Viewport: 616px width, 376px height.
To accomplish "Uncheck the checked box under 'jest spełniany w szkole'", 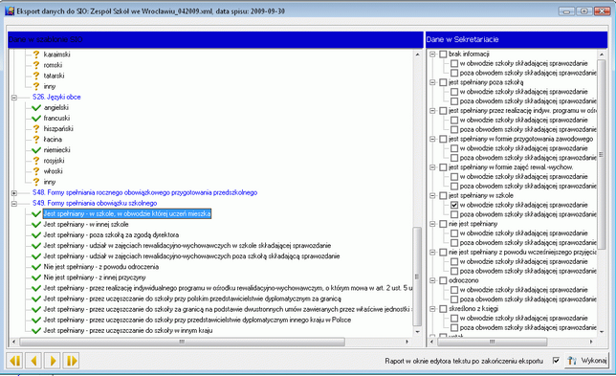I will [x=454, y=205].
